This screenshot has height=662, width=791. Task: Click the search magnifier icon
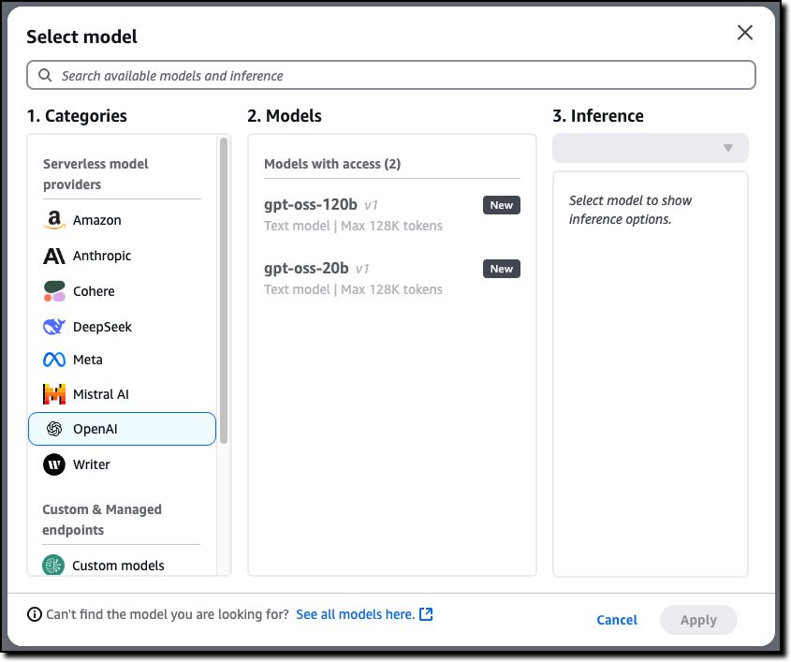pyautogui.click(x=45, y=75)
